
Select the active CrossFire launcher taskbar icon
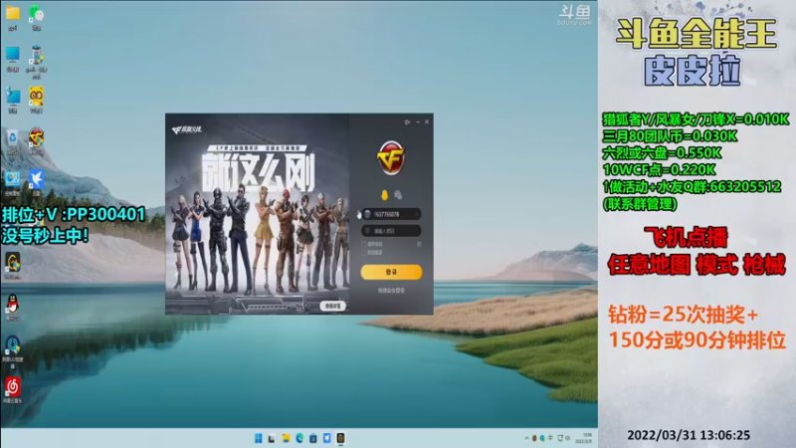[x=340, y=438]
